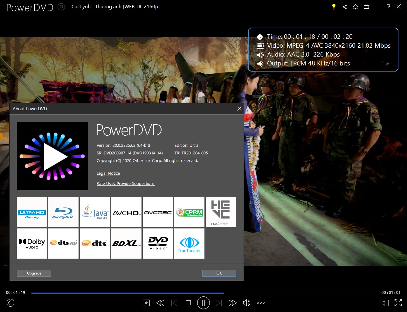
Task: Skip to next chapter
Action: click(219, 303)
